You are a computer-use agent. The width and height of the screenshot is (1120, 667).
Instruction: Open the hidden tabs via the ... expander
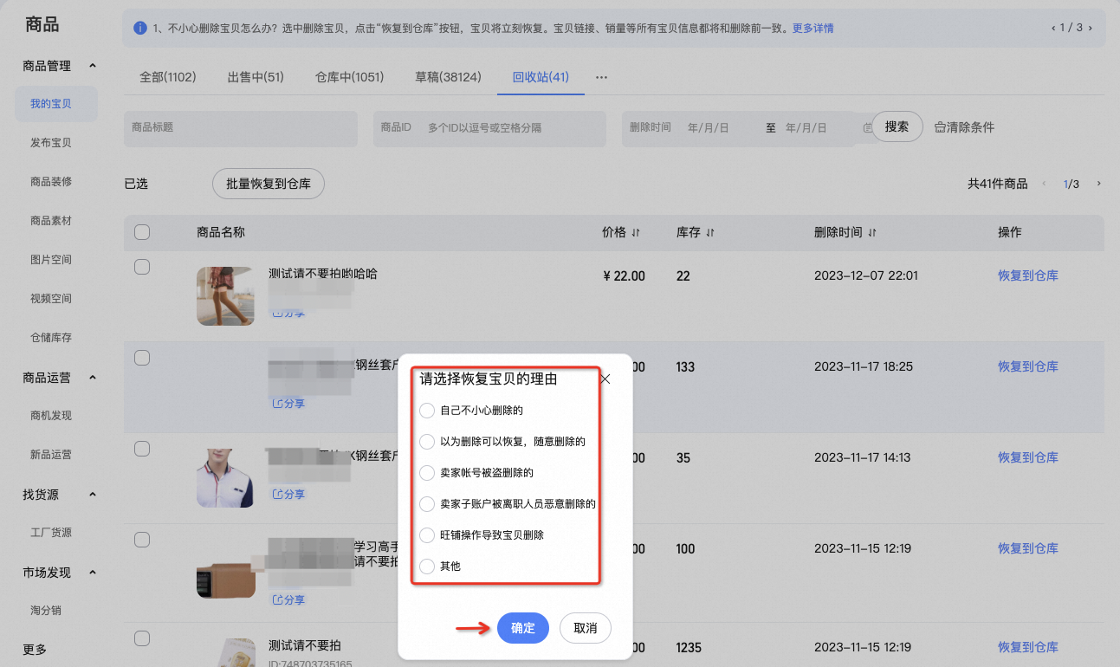[601, 77]
